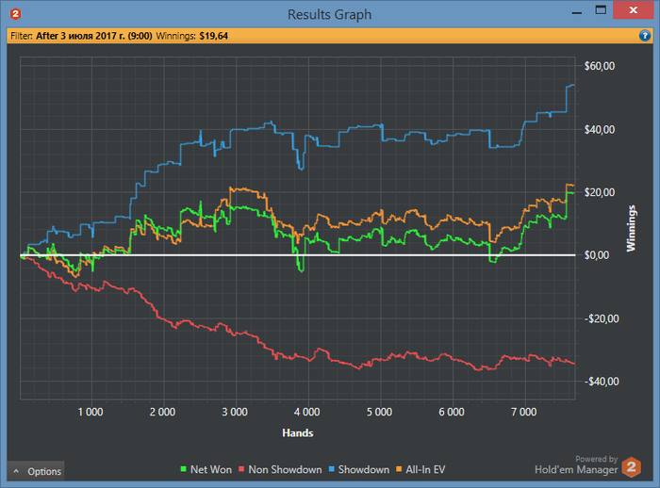Toggle the Net Won legend entry
The image size is (660, 488).
[206, 469]
